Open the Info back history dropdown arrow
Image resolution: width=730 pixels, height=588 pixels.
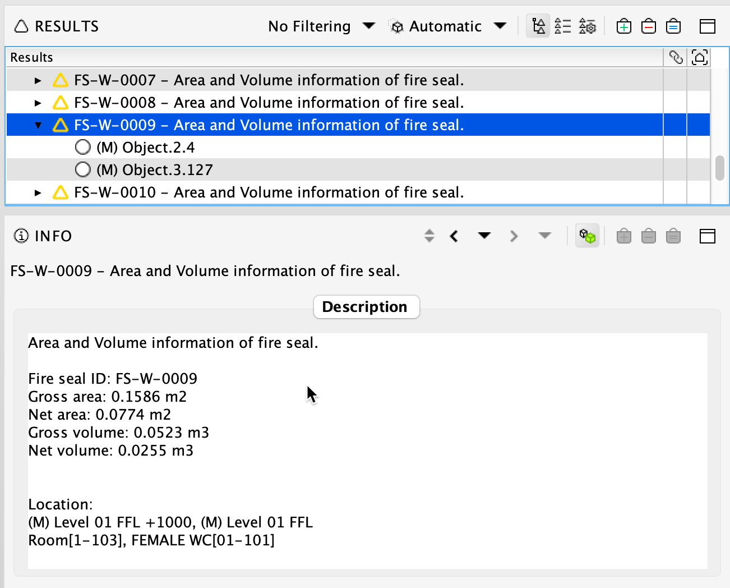point(484,236)
